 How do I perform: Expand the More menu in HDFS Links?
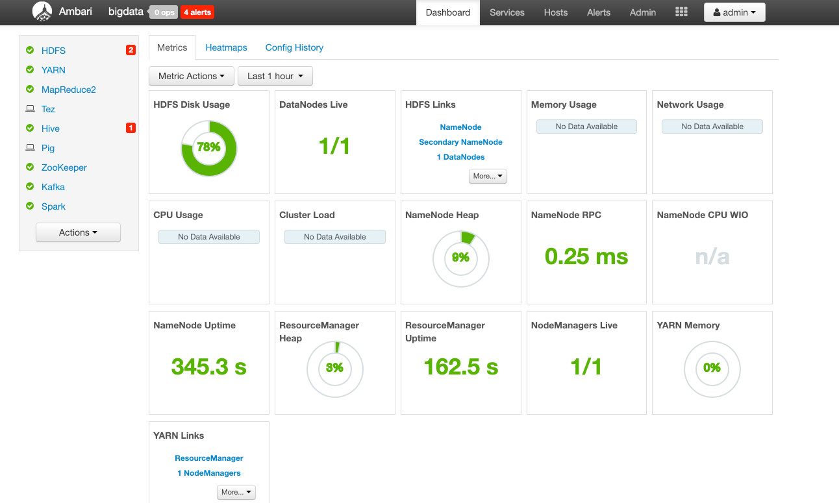[x=488, y=176]
